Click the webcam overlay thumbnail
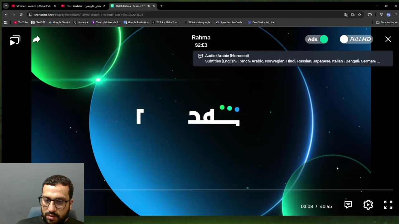Image resolution: width=399 pixels, height=224 pixels. click(42, 193)
